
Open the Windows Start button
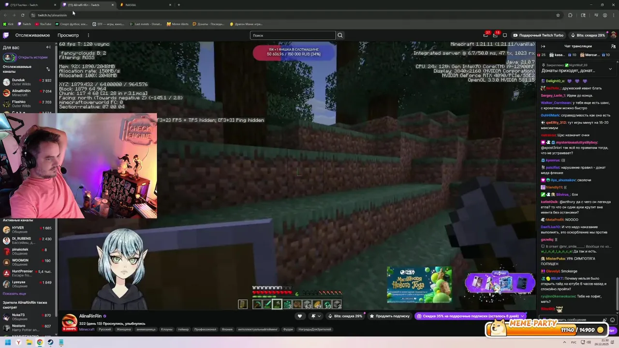pos(8,342)
